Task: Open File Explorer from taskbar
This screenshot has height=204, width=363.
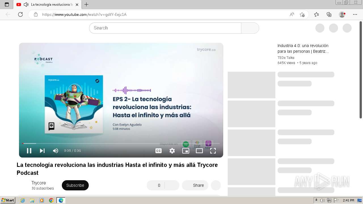Action: (32, 200)
